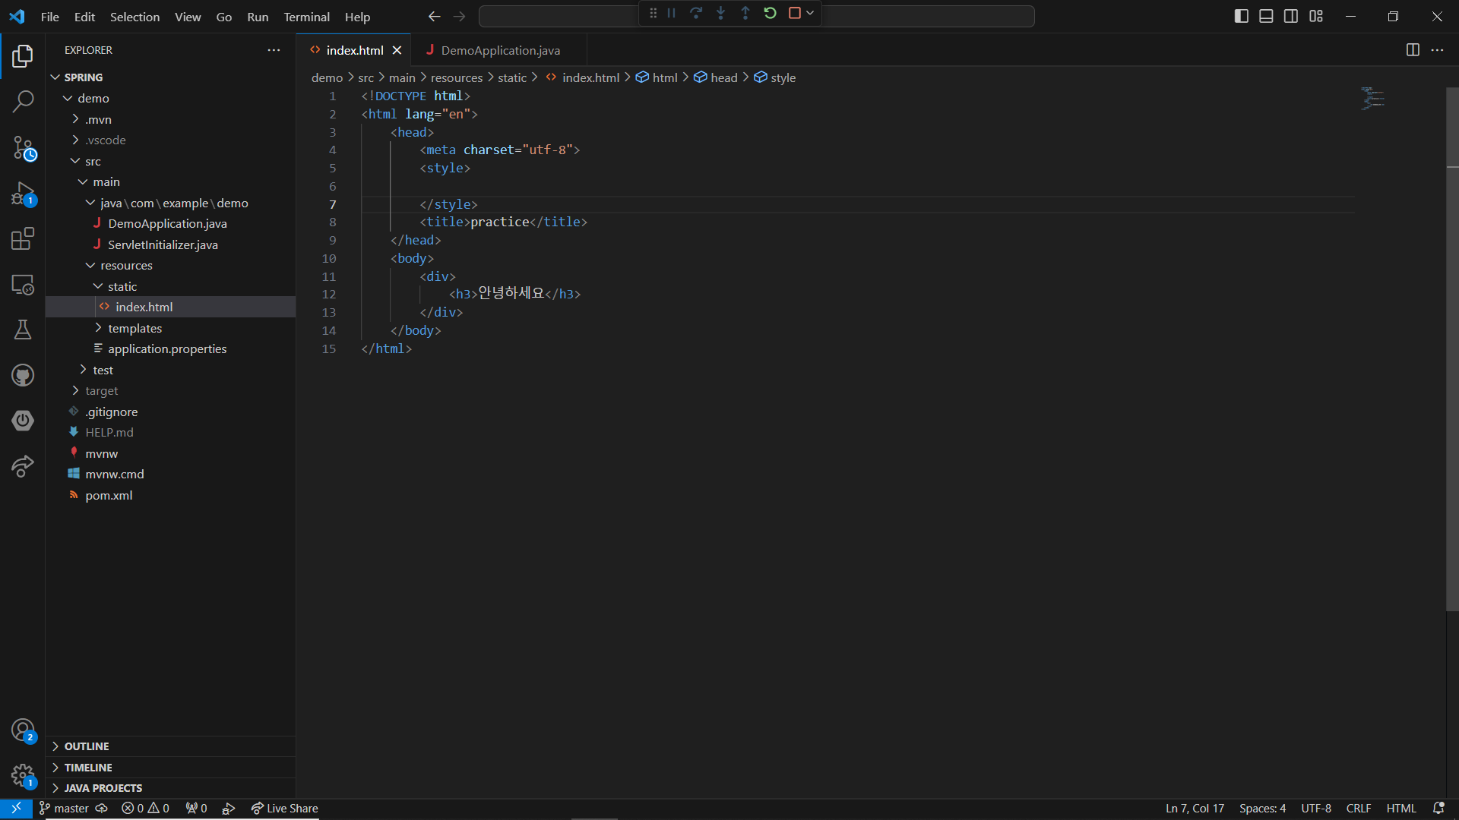1459x820 pixels.
Task: Collapse the resources folder
Action: pyautogui.click(x=126, y=265)
